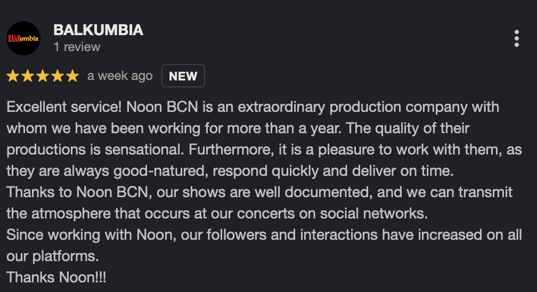537x292 pixels.
Task: Click the BALKUMBIA reviewer name
Action: coord(98,30)
